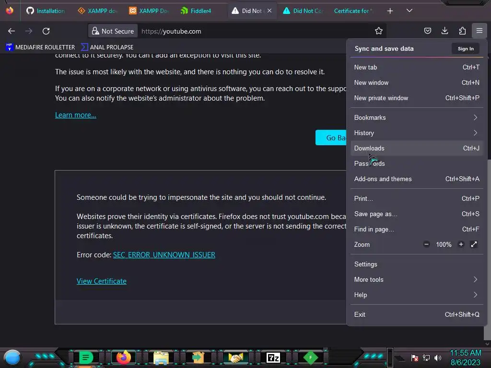The image size is (491, 368).
Task: Click the network tray icon
Action: pos(426,357)
